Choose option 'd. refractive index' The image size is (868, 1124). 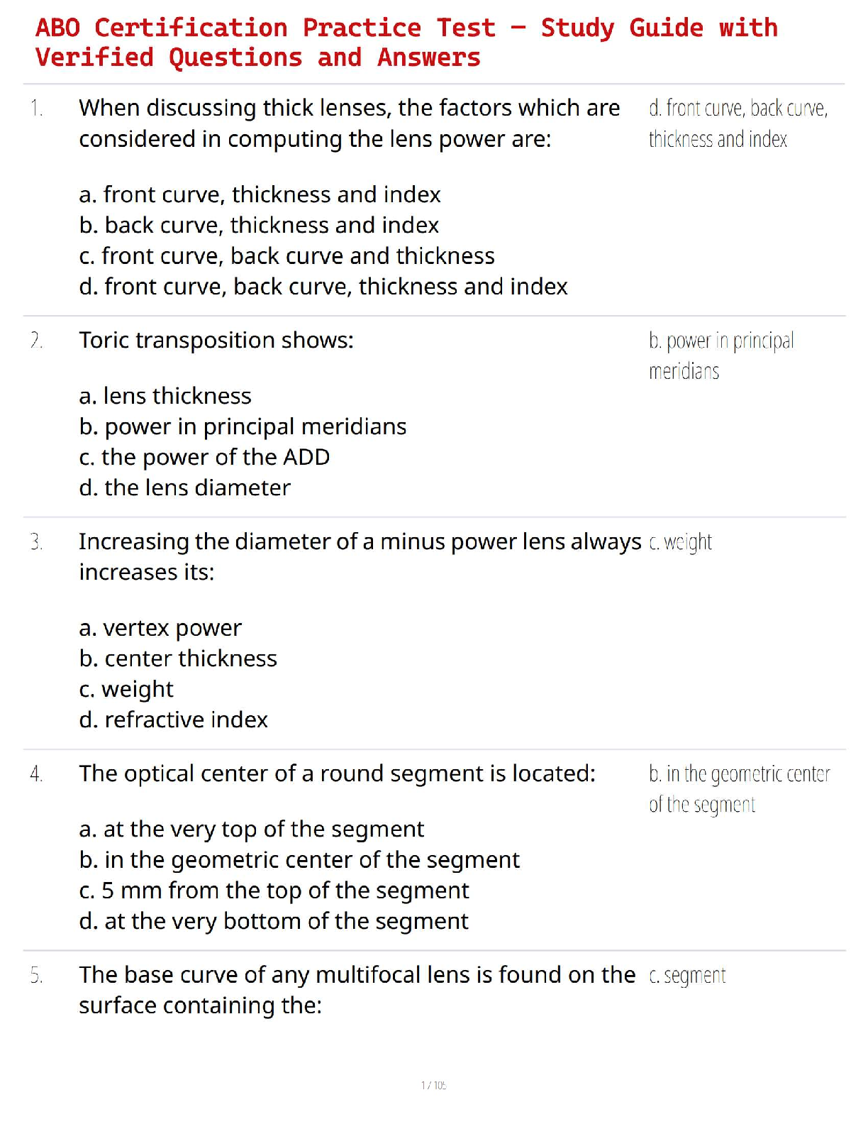point(173,720)
